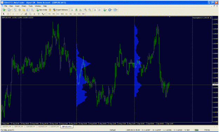The height and width of the screenshot is (132, 219).
Task: Open the Help menu
Action: tap(45, 6)
